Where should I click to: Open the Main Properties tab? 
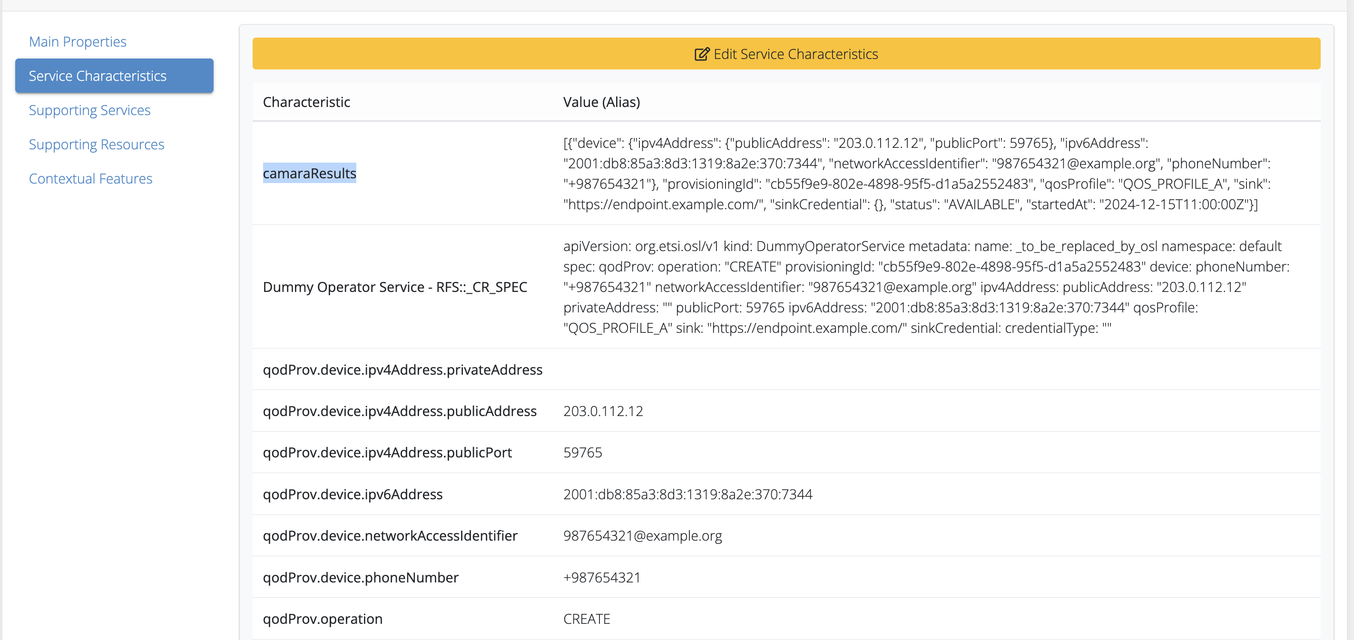[77, 41]
